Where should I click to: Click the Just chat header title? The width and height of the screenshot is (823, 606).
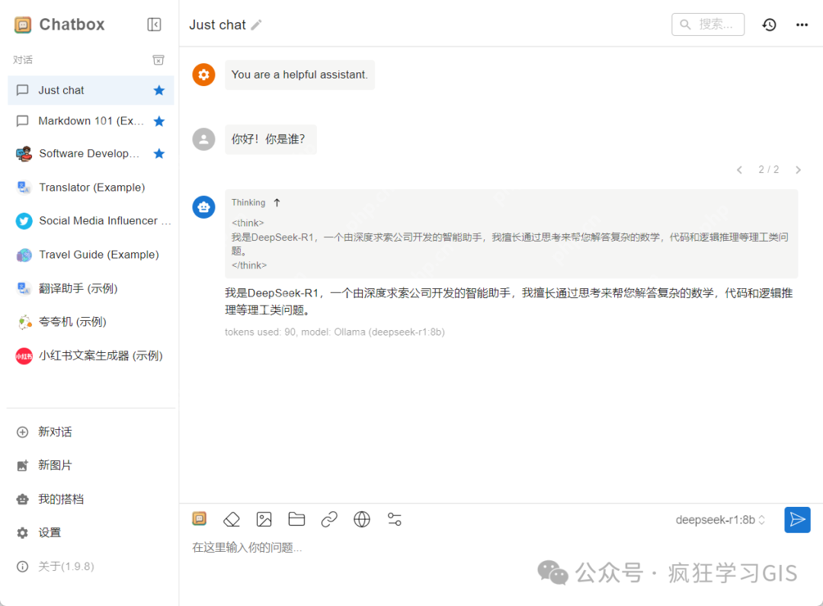[217, 24]
